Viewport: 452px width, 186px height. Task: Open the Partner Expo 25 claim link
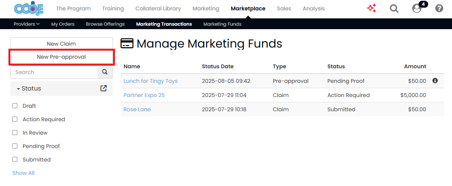(x=144, y=95)
